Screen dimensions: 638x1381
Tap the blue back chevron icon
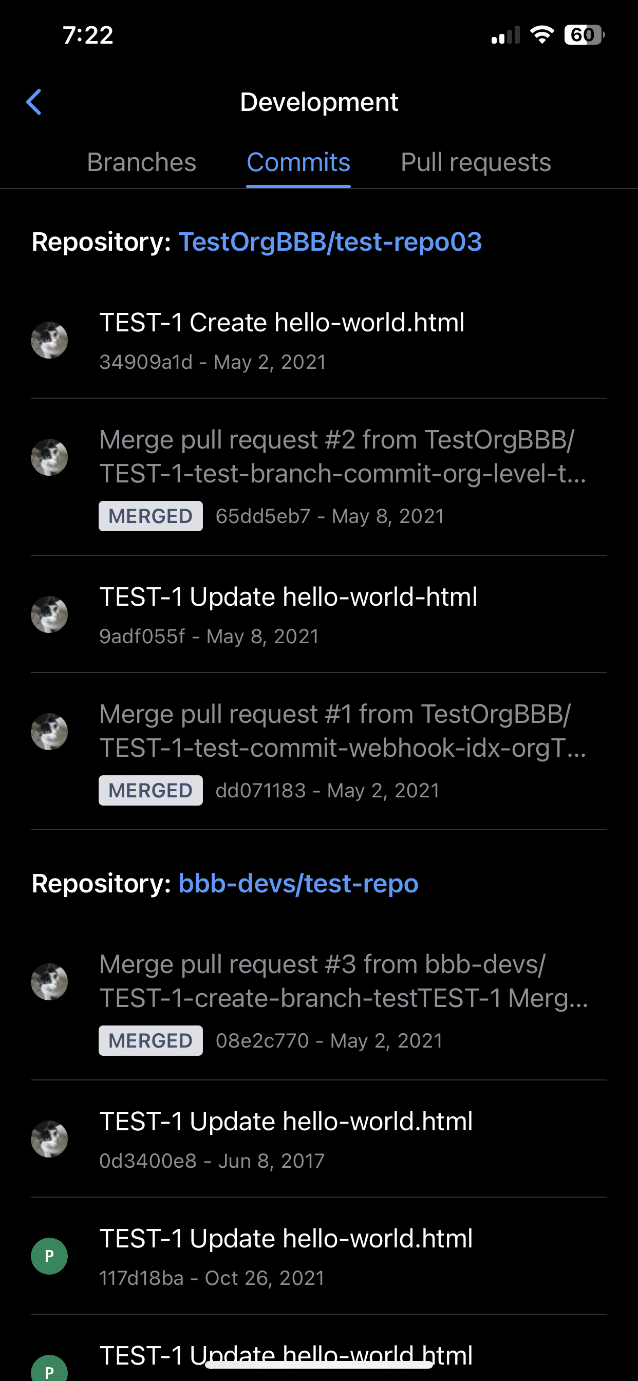34,102
